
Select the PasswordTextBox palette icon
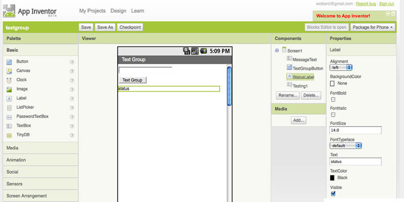[9, 117]
